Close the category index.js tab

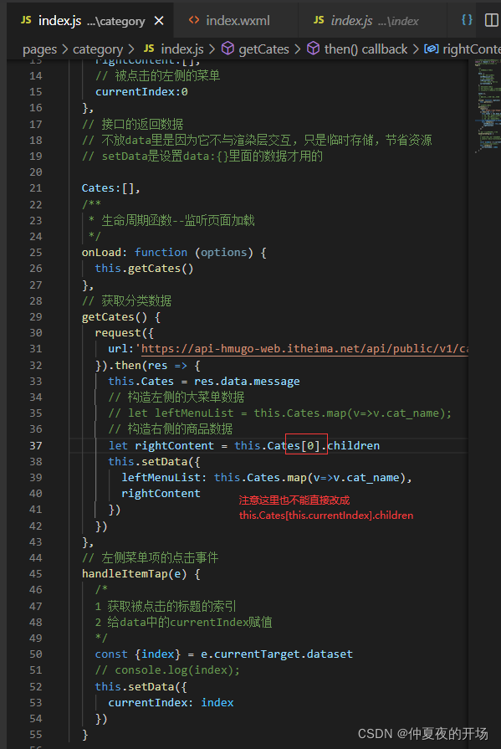pos(159,21)
